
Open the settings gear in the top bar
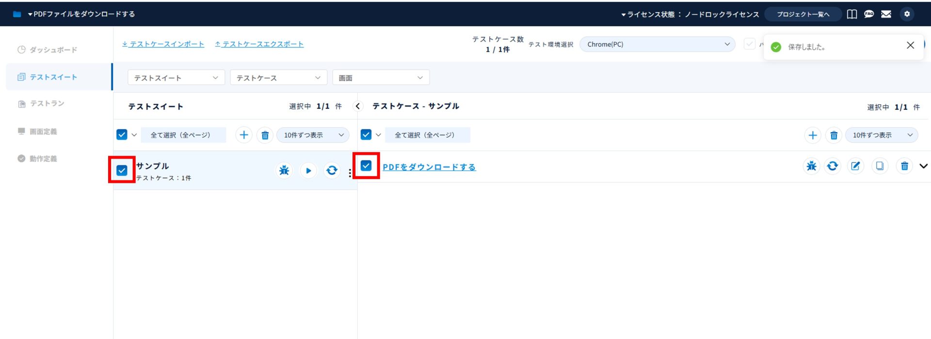(x=907, y=14)
